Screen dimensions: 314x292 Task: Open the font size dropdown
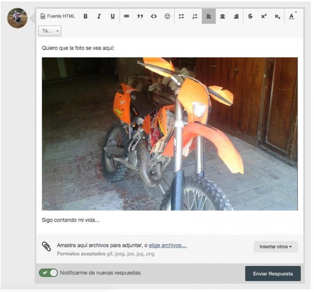(x=50, y=31)
